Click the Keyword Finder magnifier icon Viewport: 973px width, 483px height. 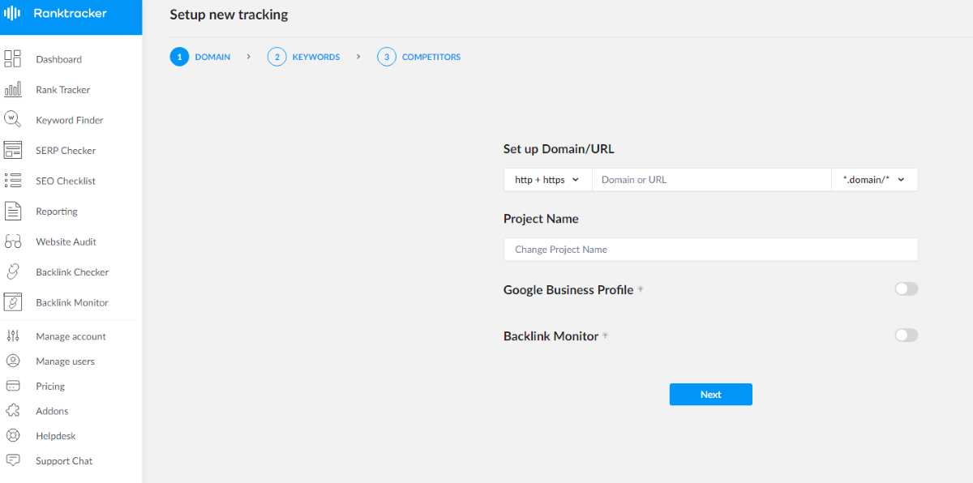click(13, 119)
